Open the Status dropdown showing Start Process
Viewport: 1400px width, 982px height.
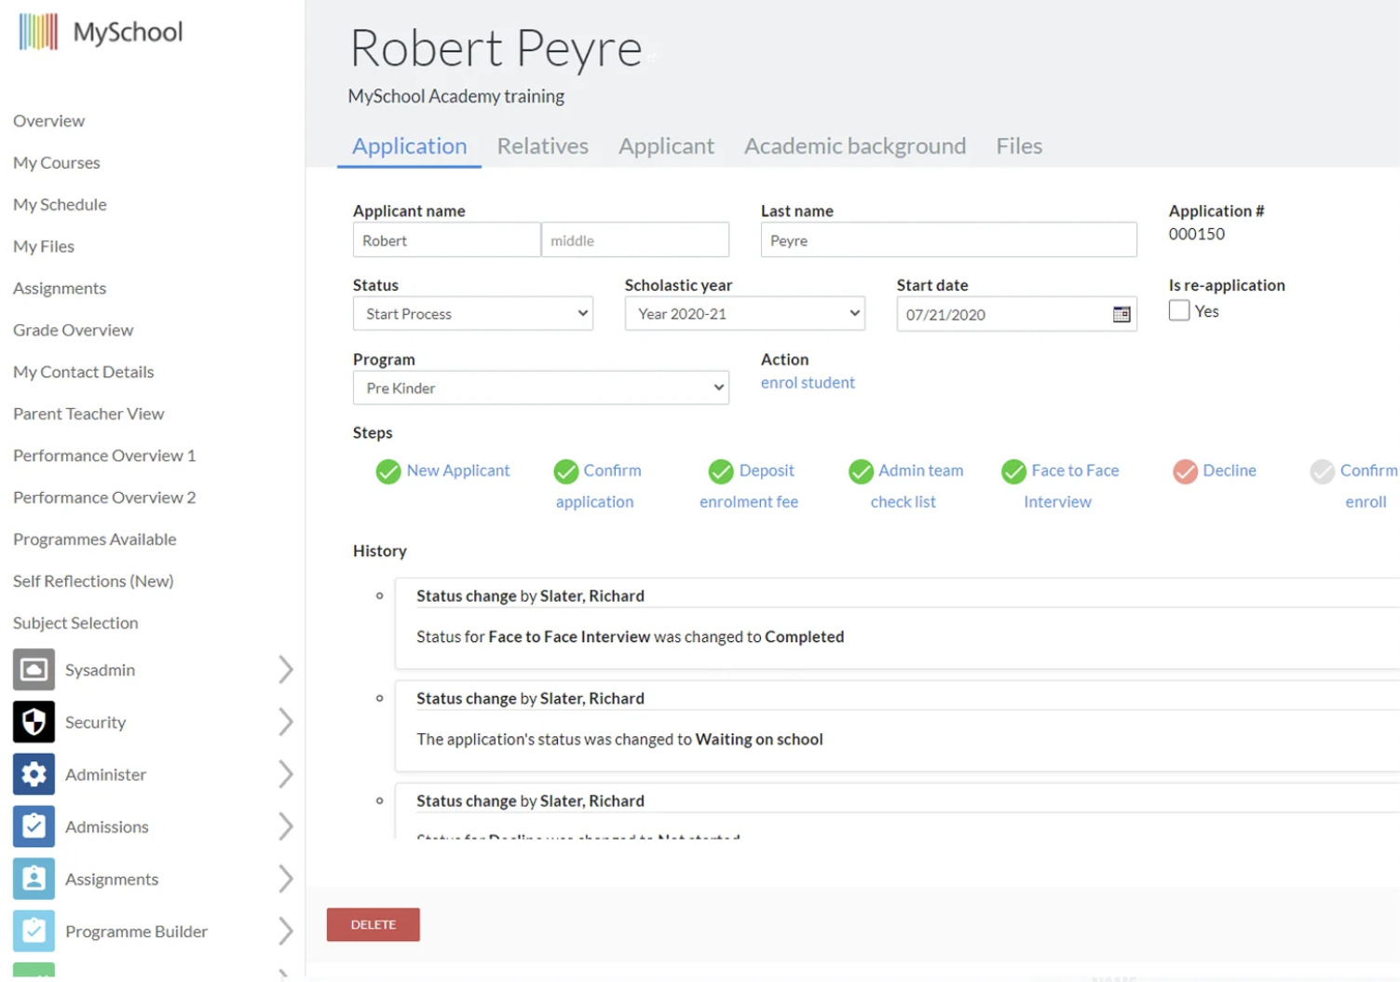point(472,314)
